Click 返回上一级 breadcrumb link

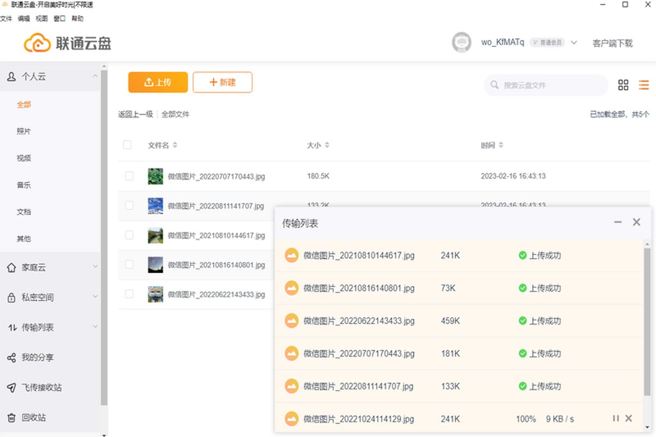coord(136,115)
